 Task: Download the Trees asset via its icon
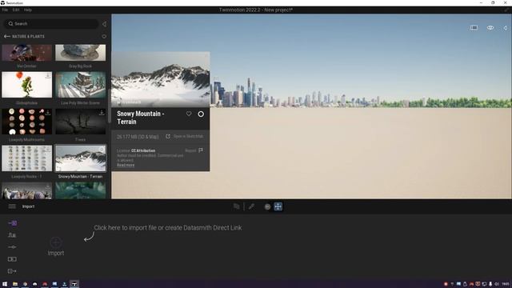pos(102,112)
